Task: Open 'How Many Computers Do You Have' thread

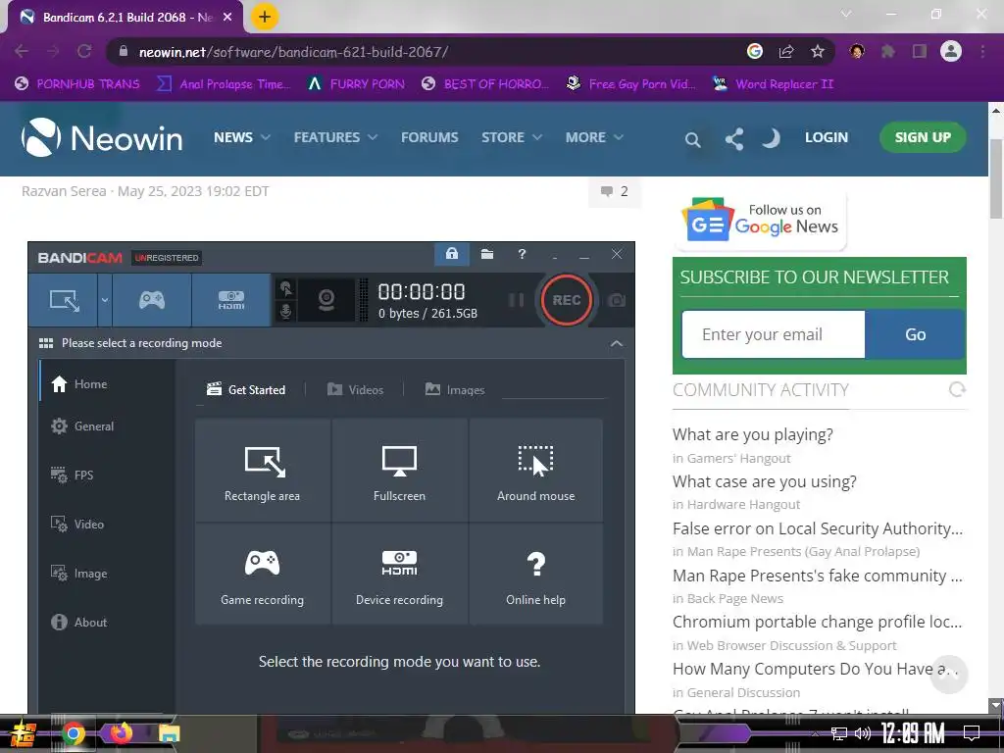Action: click(815, 669)
